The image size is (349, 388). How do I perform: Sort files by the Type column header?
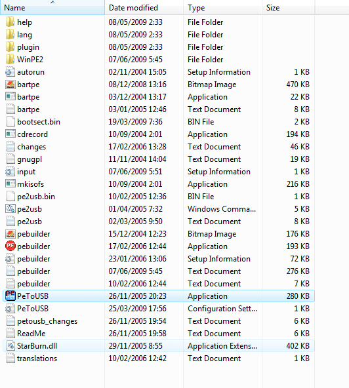pos(222,8)
